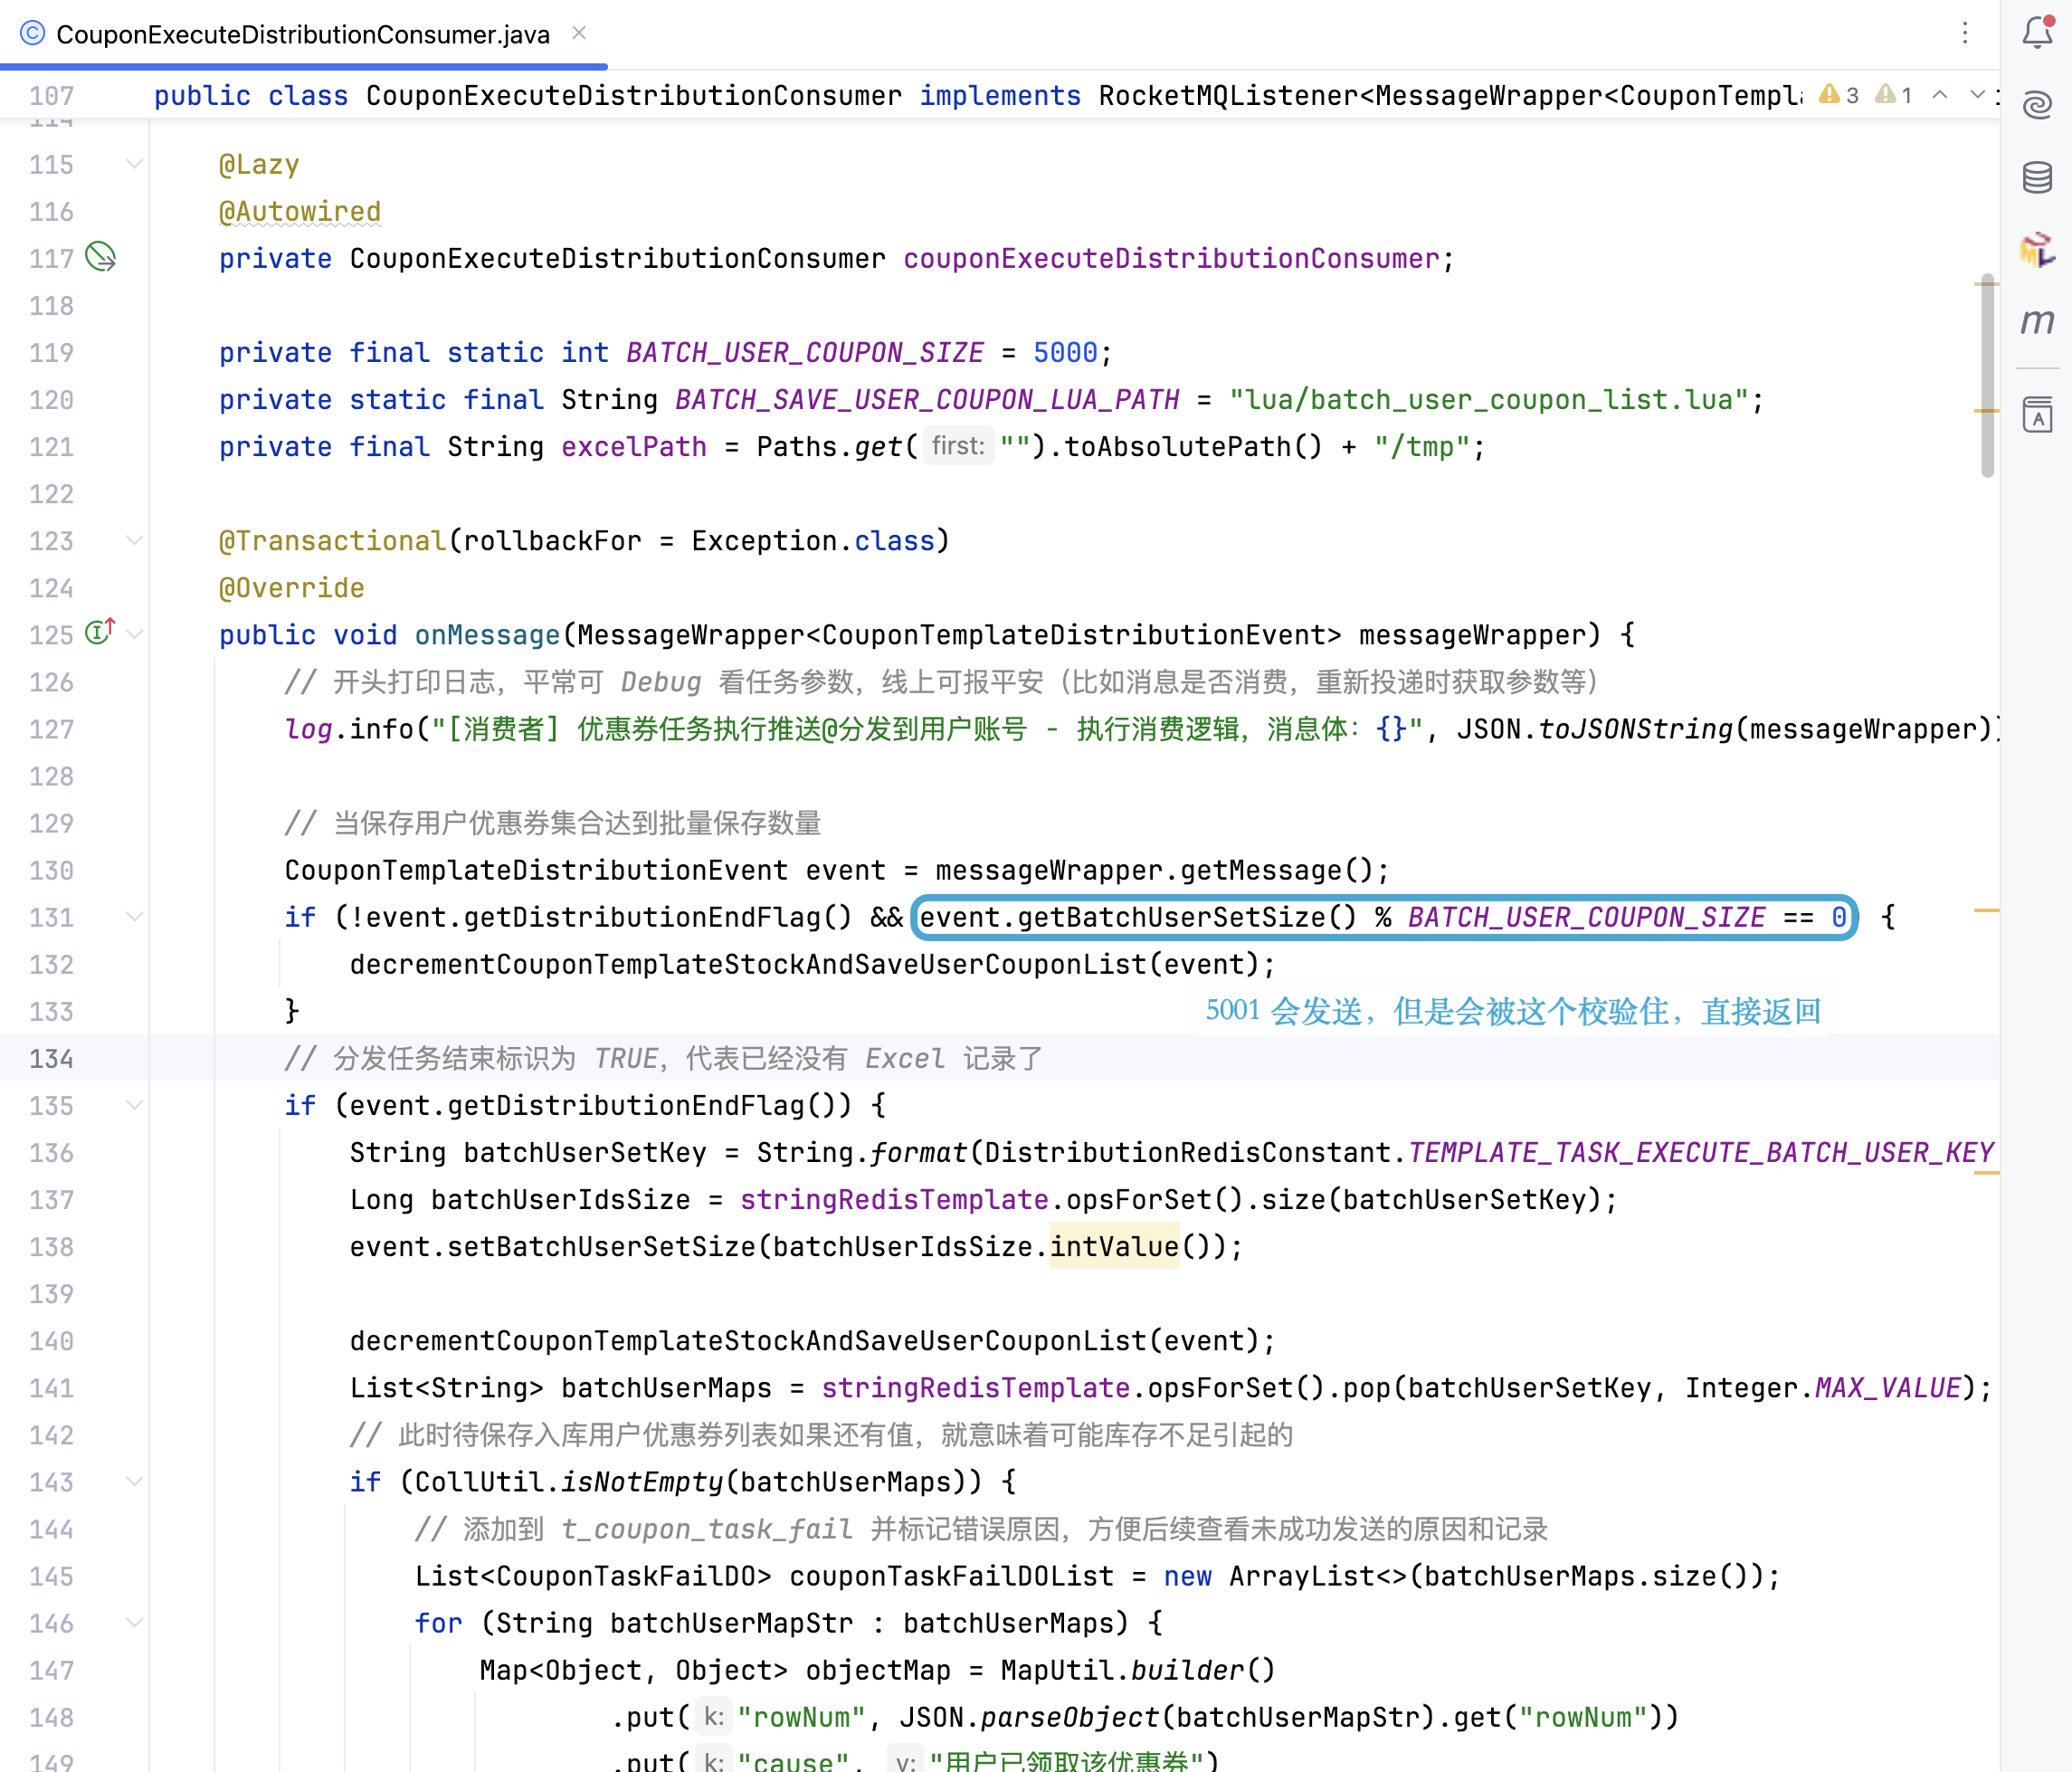Open the translation dictionary tool window

coord(2036,415)
